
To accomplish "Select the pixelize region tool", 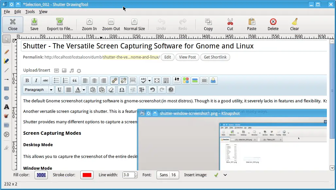I will point(7,125).
